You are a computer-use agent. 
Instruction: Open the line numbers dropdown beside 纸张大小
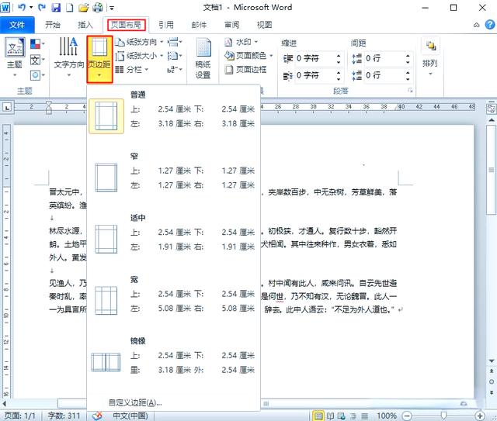coord(175,56)
